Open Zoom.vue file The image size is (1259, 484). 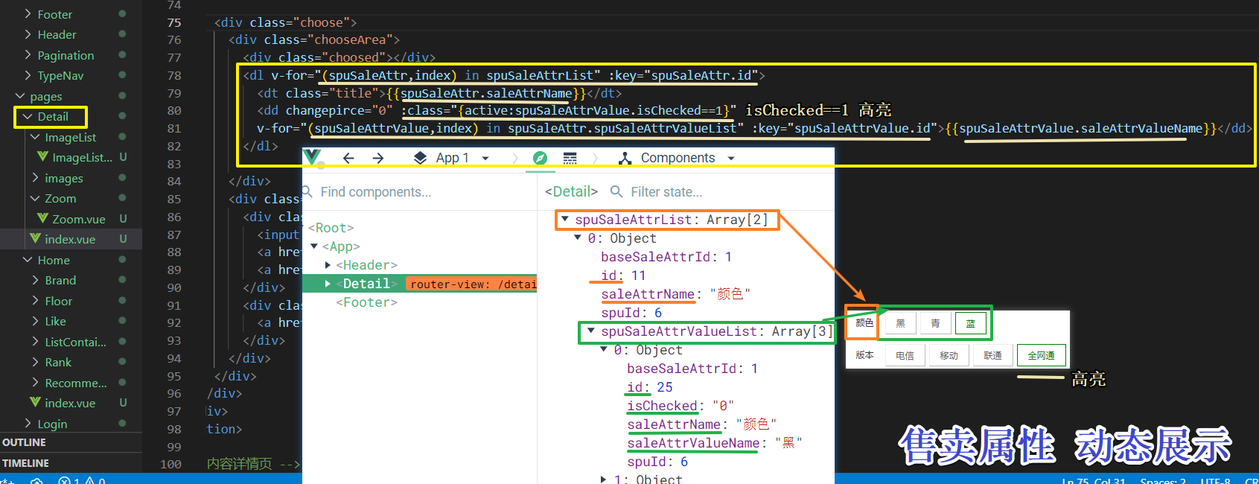click(x=78, y=219)
